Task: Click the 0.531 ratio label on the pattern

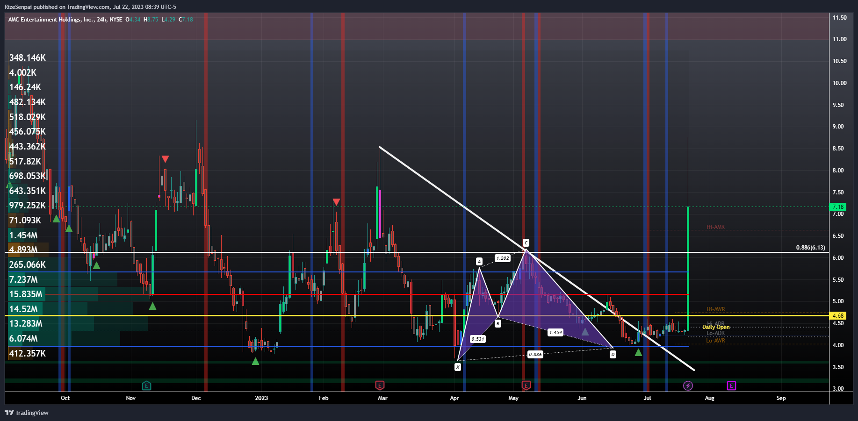Action: [478, 339]
